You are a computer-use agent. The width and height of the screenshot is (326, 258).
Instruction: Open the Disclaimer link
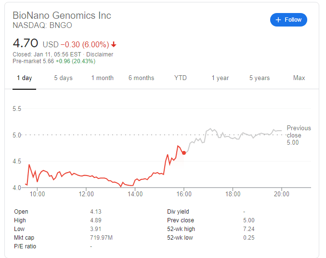click(x=100, y=54)
